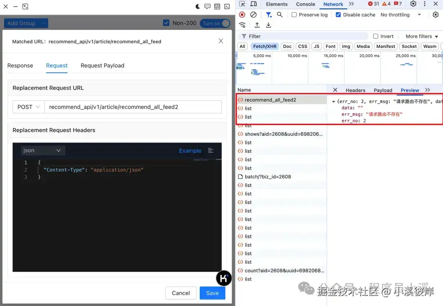Click the Add Group button
The image size is (443, 306).
point(21,23)
